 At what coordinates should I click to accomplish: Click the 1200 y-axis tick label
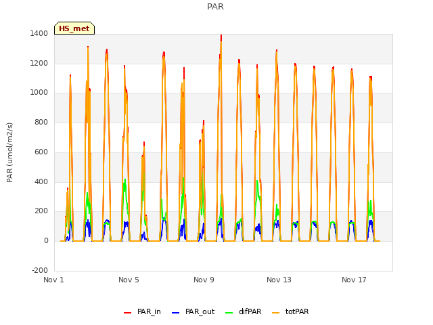point(39,63)
